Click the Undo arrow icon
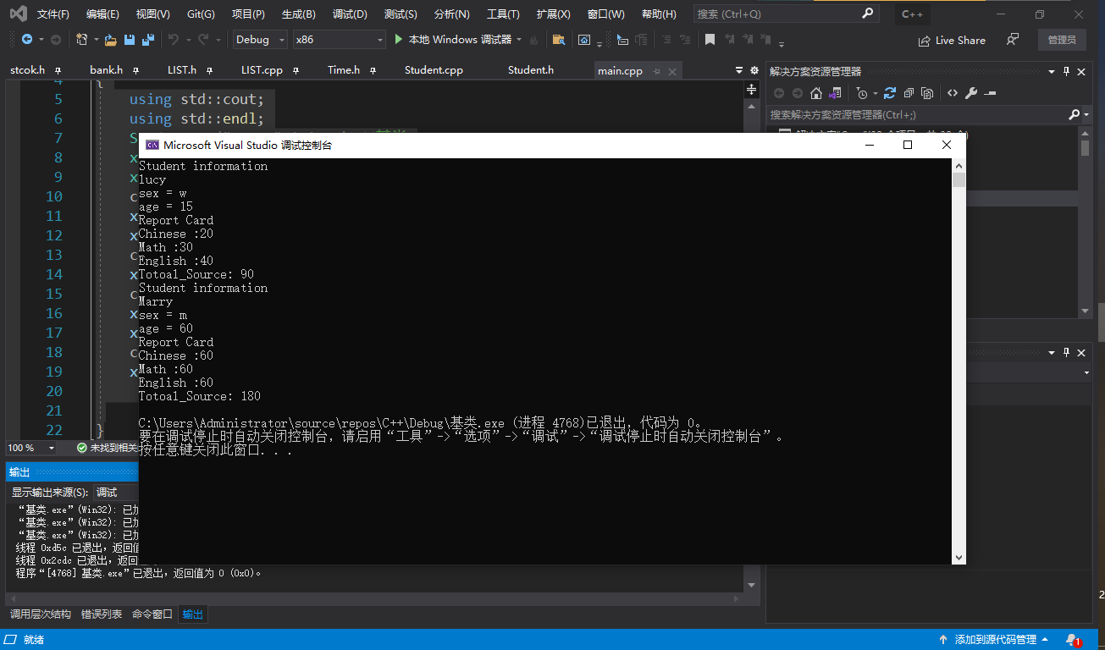 (174, 40)
